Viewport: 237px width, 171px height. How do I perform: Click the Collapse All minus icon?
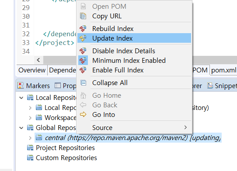pyautogui.click(x=83, y=83)
